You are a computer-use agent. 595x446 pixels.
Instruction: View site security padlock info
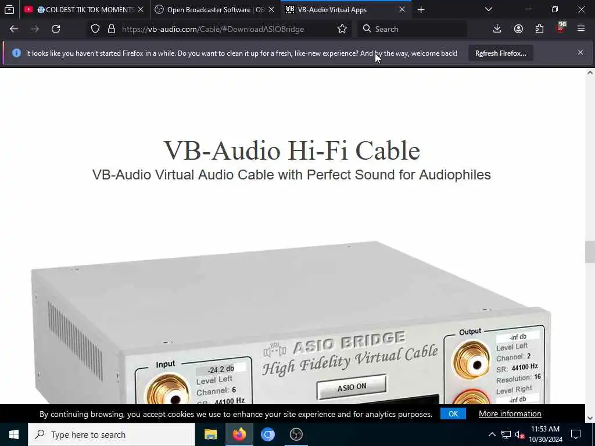(x=111, y=29)
